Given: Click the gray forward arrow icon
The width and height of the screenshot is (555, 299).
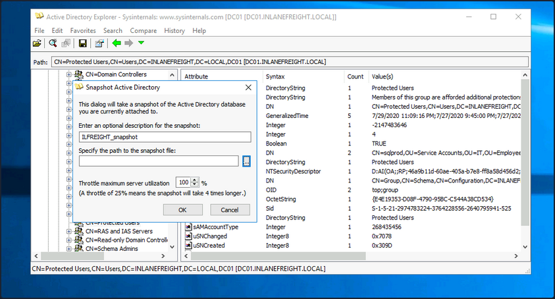Looking at the screenshot, I should [x=129, y=43].
